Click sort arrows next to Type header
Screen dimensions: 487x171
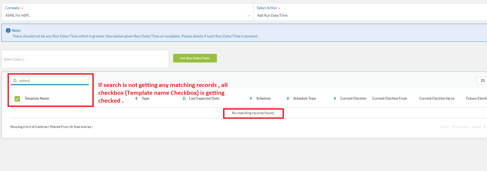pyautogui.click(x=136, y=99)
